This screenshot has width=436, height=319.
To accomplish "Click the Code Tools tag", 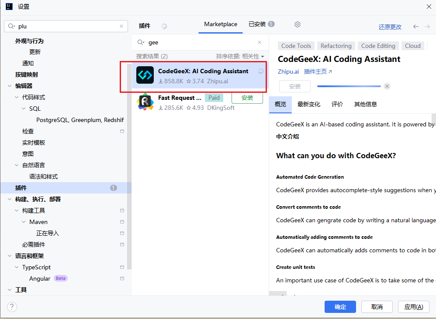I will tap(296, 46).
